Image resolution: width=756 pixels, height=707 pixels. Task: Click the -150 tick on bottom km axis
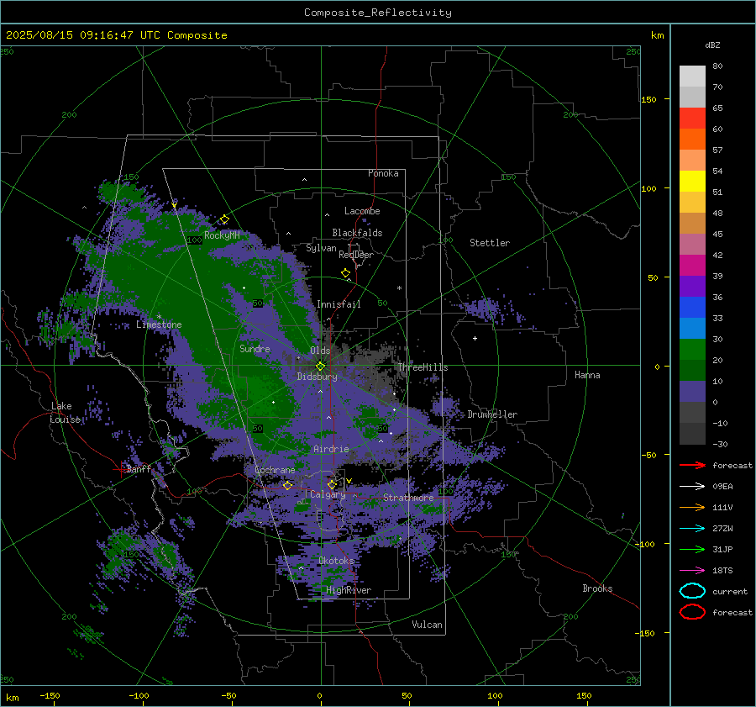50,695
